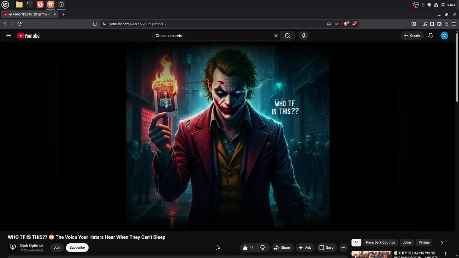Click the youtube.com URL in address bar
459x258 pixels.
point(138,24)
